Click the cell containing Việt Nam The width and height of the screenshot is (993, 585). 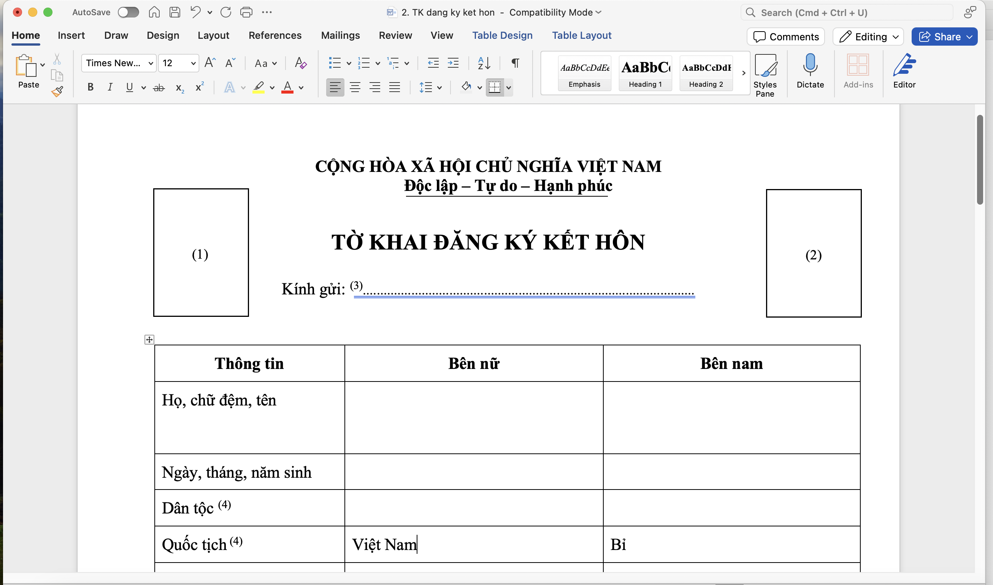pos(474,544)
